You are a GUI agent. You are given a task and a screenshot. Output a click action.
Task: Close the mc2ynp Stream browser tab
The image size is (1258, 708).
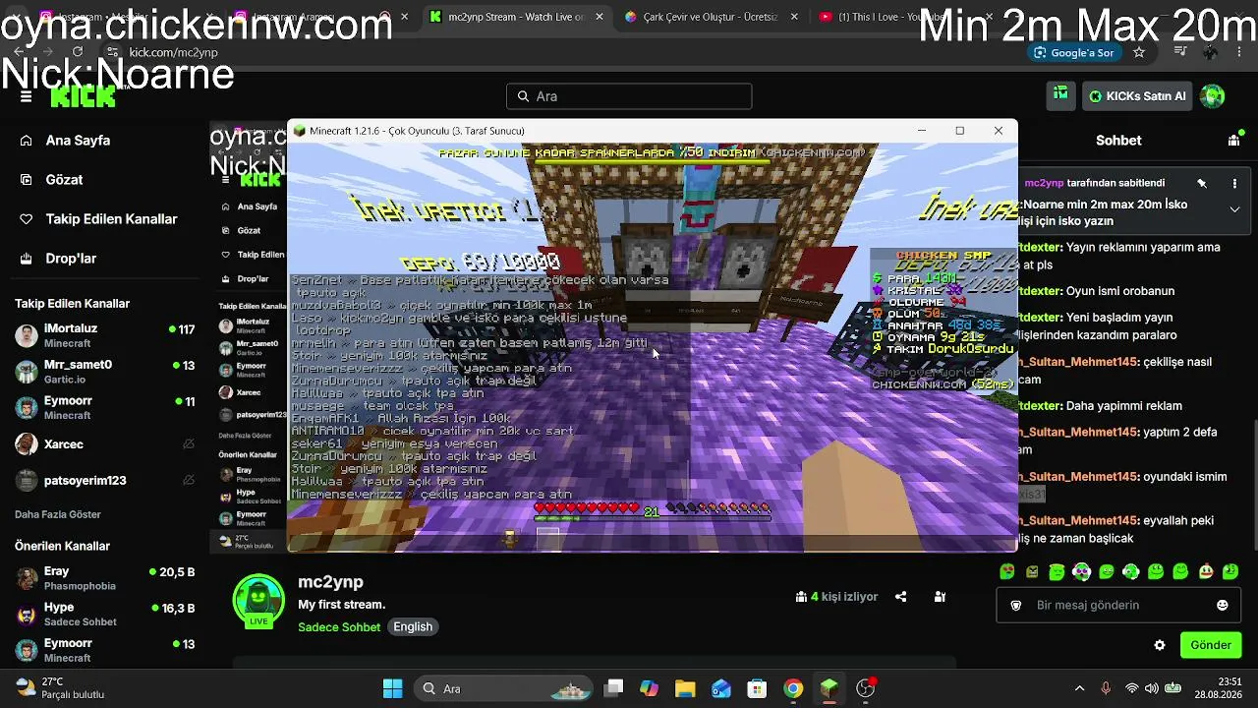pos(599,17)
